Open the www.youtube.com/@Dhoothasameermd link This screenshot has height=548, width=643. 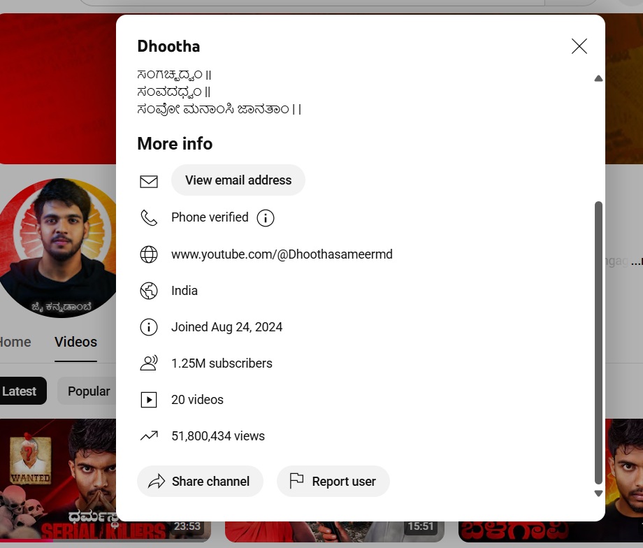(x=282, y=254)
